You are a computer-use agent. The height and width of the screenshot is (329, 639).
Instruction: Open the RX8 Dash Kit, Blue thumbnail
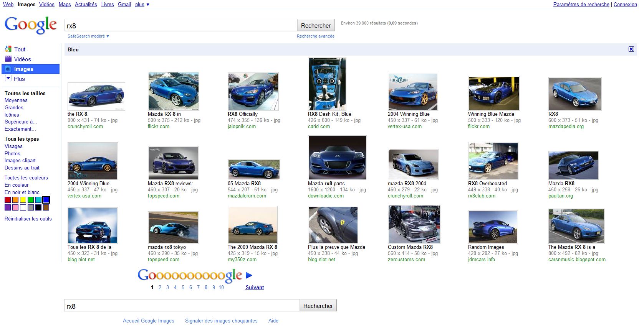click(x=327, y=84)
